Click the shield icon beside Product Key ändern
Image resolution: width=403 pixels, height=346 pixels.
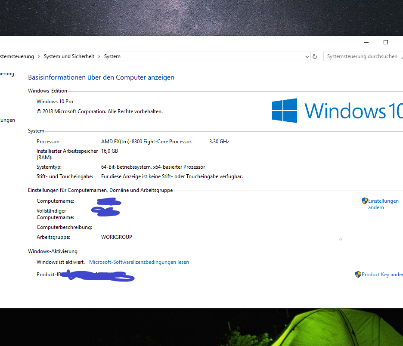[x=358, y=275]
